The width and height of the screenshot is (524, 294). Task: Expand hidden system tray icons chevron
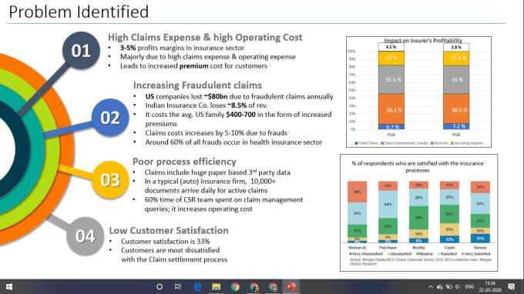click(431, 287)
